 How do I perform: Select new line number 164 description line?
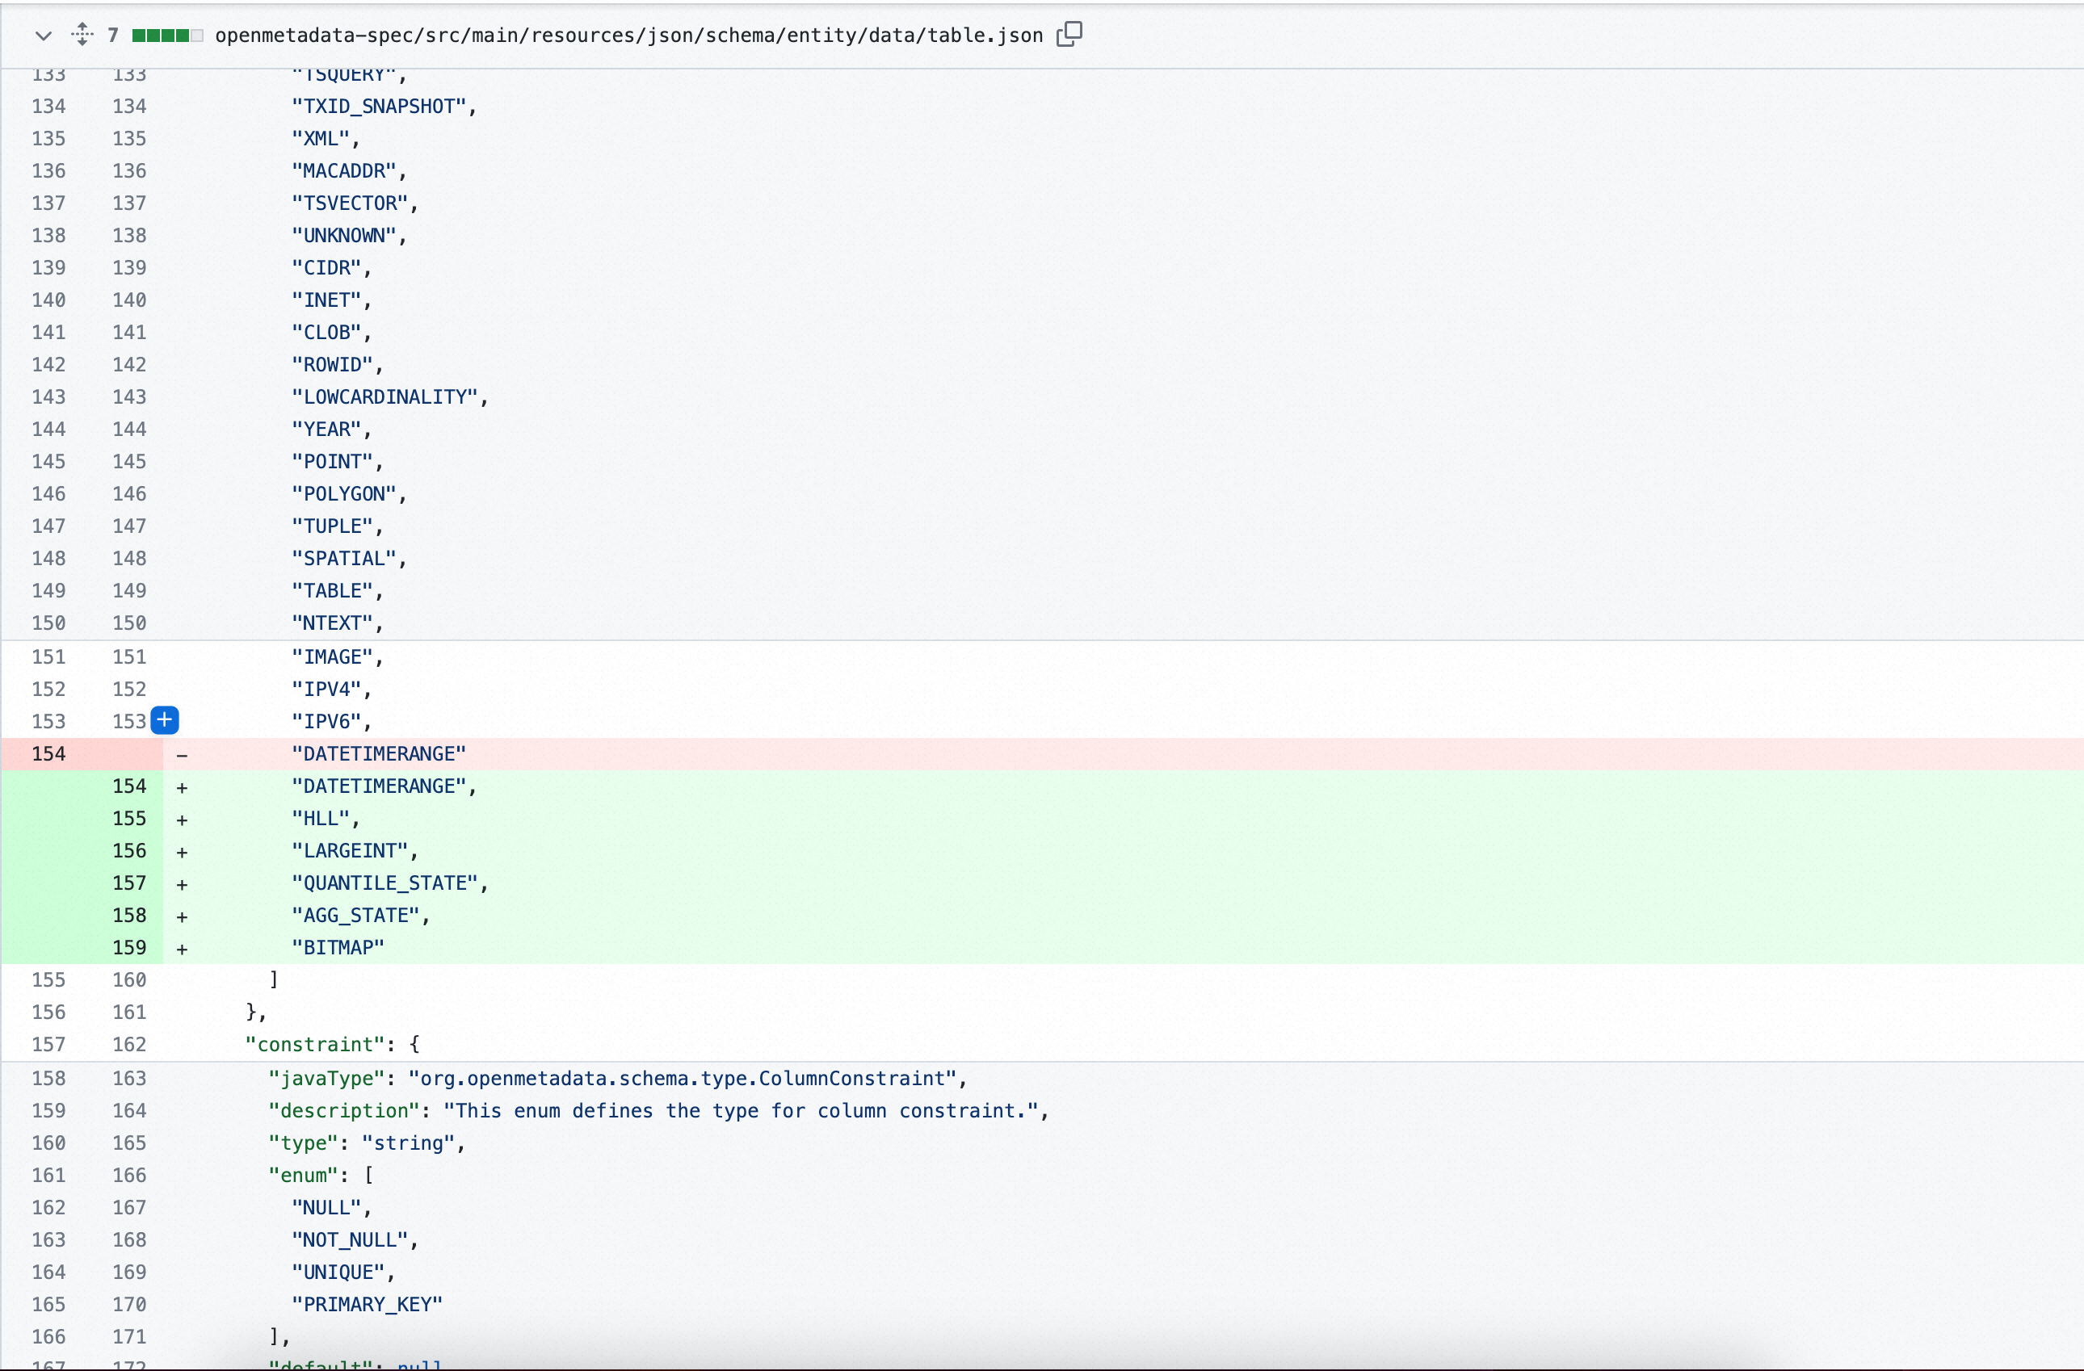128,1110
